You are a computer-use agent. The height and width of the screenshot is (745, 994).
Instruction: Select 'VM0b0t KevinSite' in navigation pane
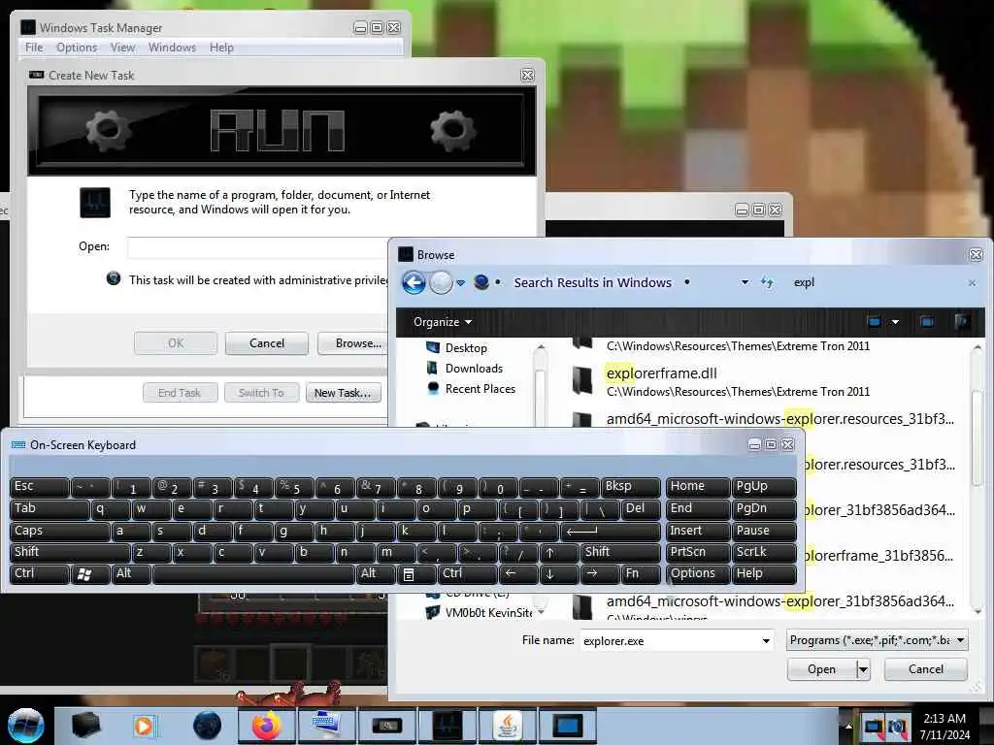coord(488,613)
